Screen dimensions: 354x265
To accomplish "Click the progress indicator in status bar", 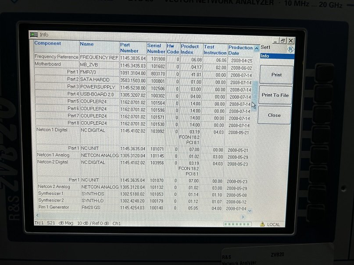I will click(x=237, y=224).
